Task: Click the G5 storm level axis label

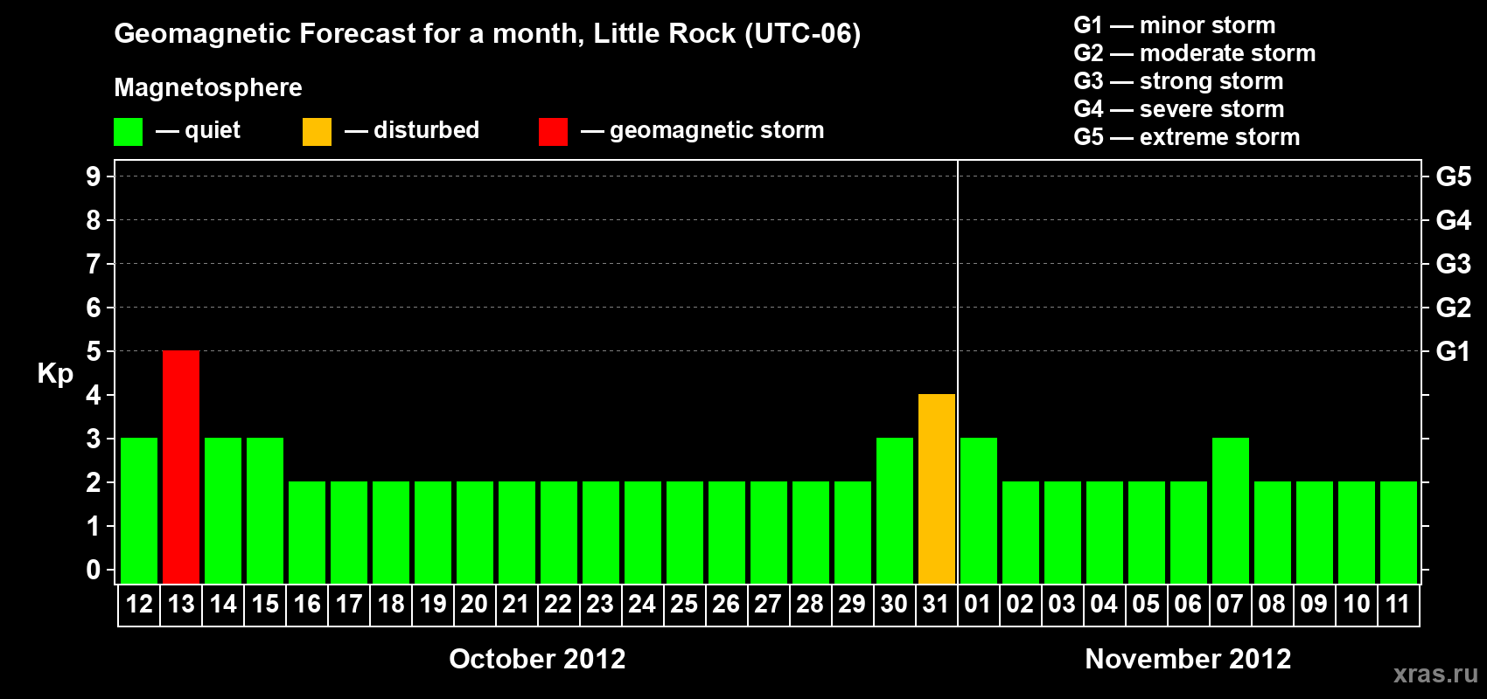Action: tap(1453, 176)
